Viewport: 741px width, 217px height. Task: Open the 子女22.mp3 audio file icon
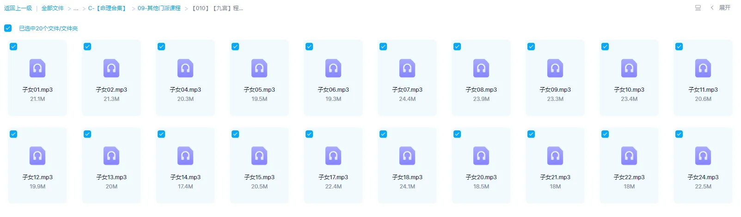pyautogui.click(x=629, y=156)
